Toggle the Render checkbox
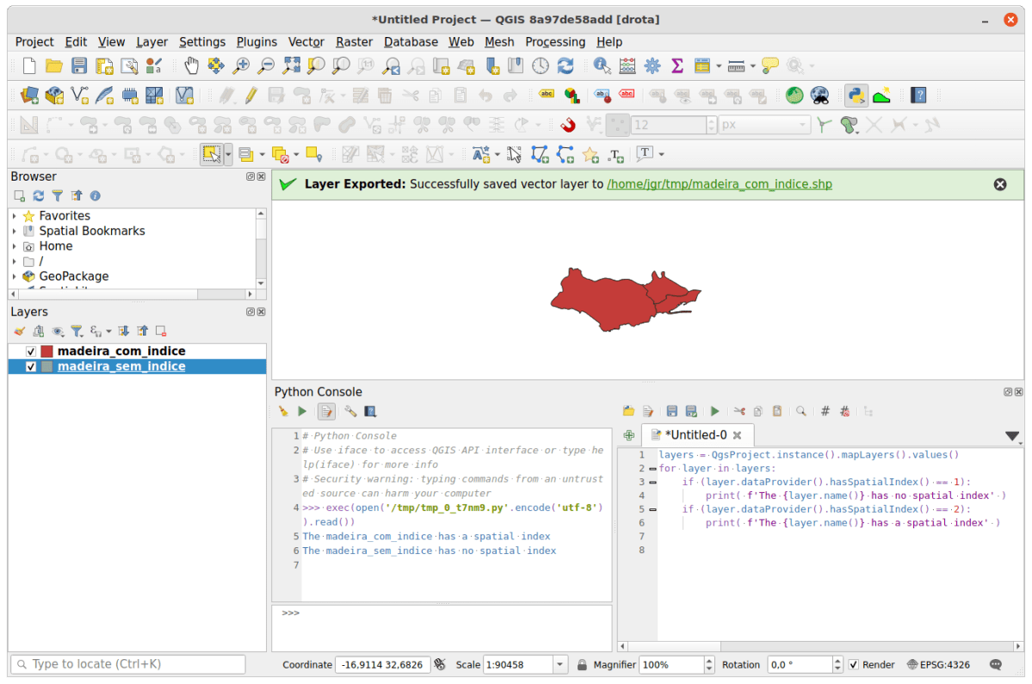The height and width of the screenshot is (684, 1032). (x=854, y=665)
